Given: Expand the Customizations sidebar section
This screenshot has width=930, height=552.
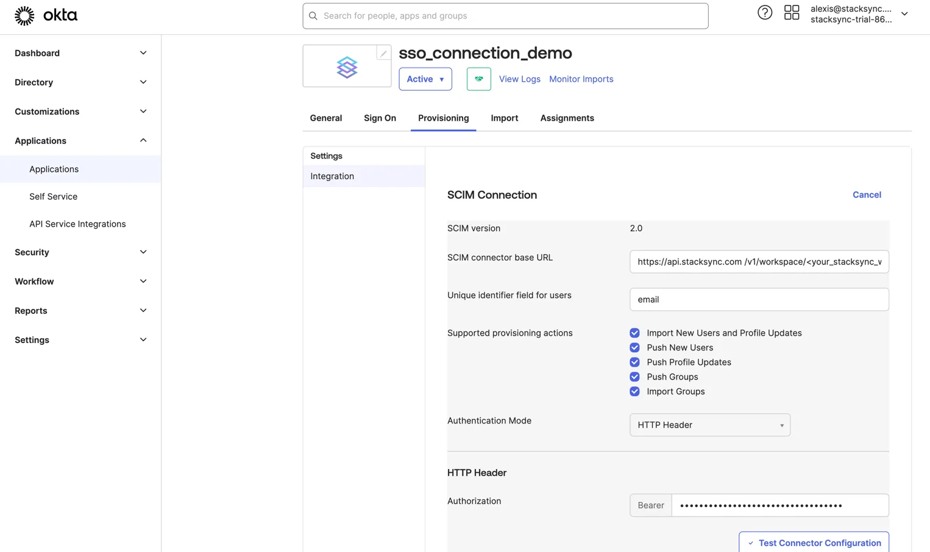Looking at the screenshot, I should [80, 111].
